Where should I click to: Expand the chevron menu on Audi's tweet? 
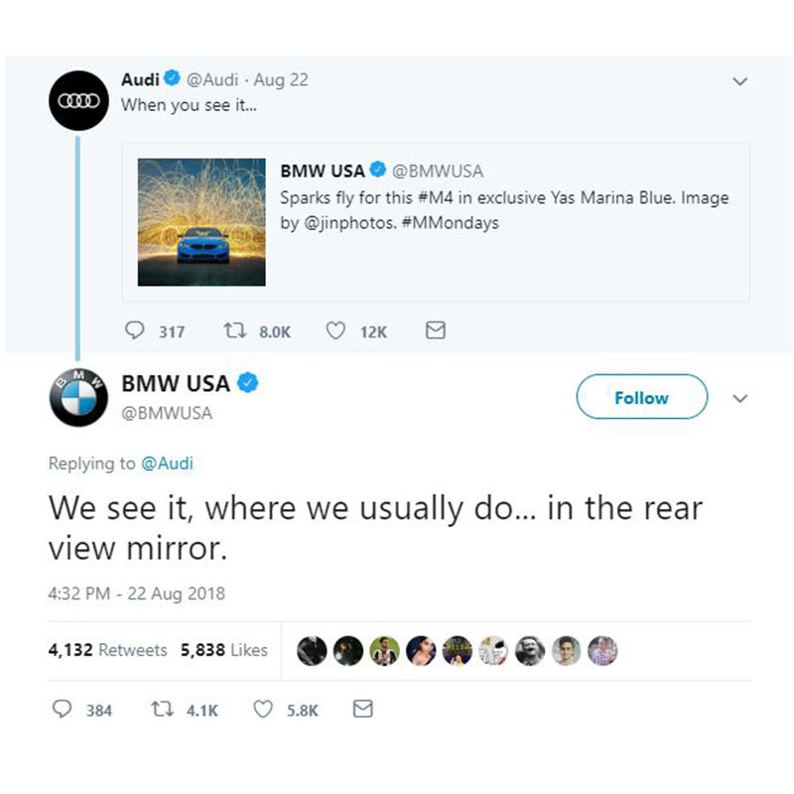point(740,81)
